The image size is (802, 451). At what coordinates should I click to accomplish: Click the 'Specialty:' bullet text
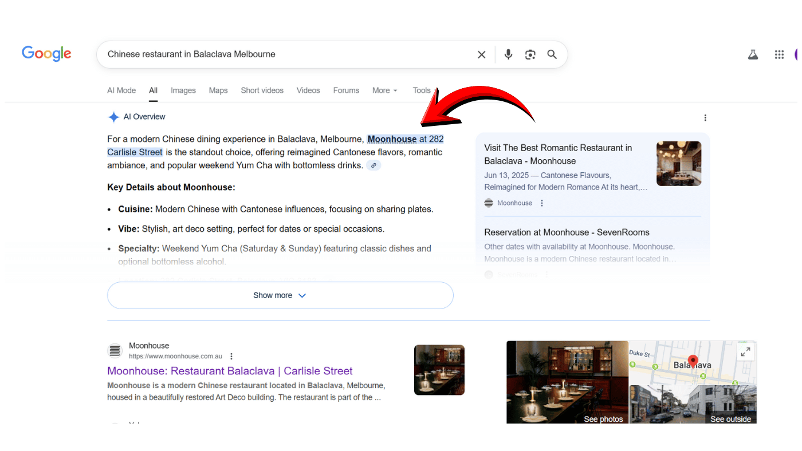click(x=274, y=255)
